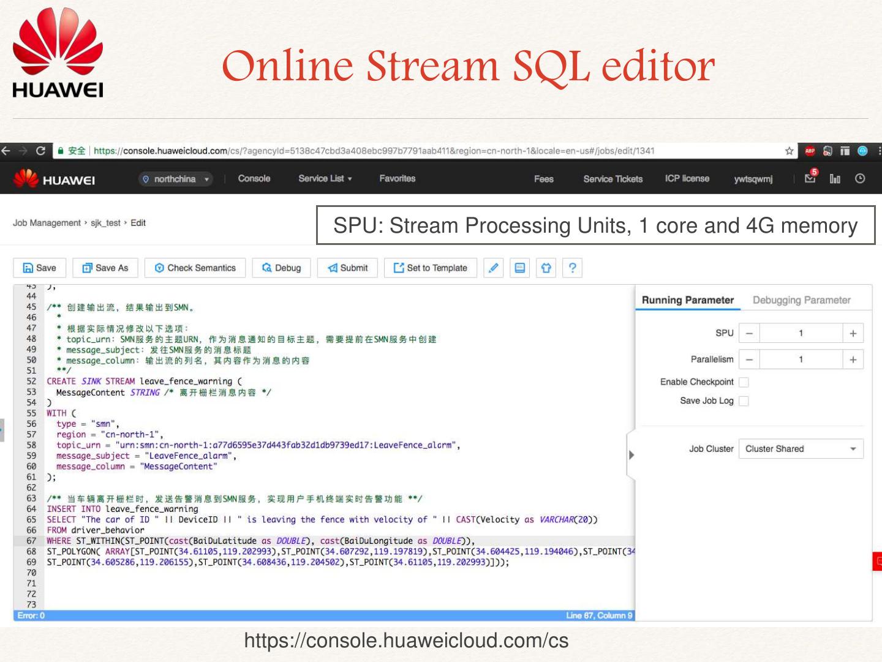Switch to Debugging Parameter tab
The height and width of the screenshot is (662, 882).
(x=801, y=300)
